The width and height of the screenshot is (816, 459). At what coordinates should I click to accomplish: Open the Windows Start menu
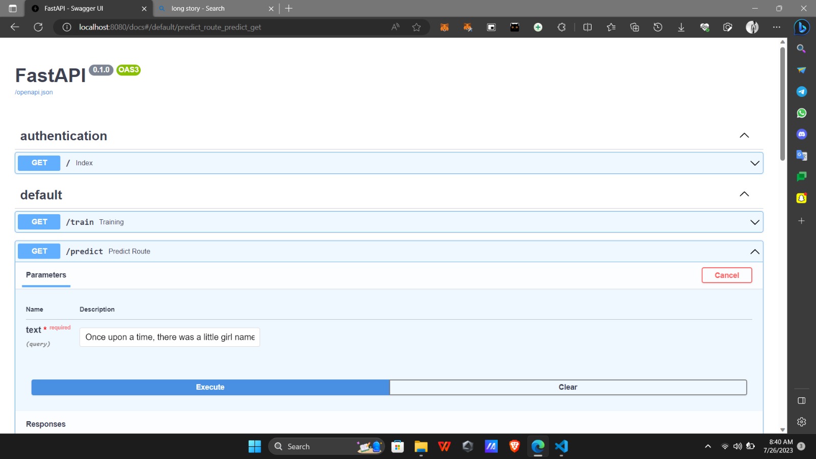point(254,446)
